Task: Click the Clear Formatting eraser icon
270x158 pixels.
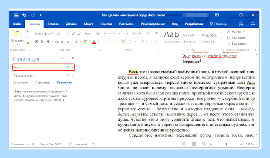Action: tap(98, 33)
